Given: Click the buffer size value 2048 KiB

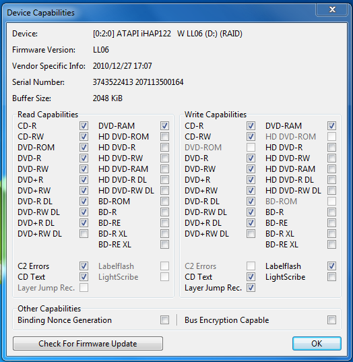Looking at the screenshot, I should 108,98.
